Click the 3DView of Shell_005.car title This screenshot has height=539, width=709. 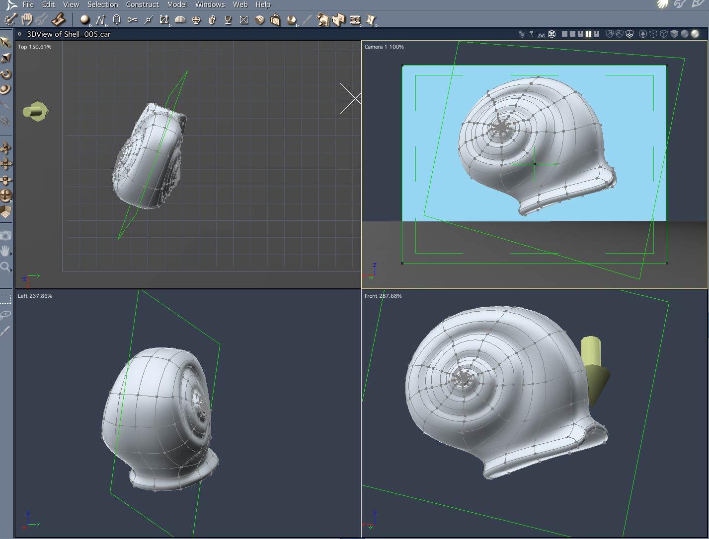(x=69, y=34)
